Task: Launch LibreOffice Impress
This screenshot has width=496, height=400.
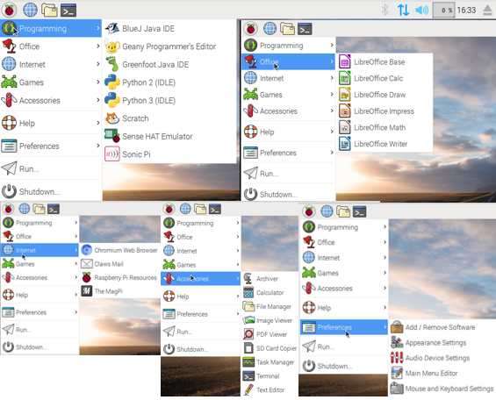Action: pyautogui.click(x=385, y=111)
